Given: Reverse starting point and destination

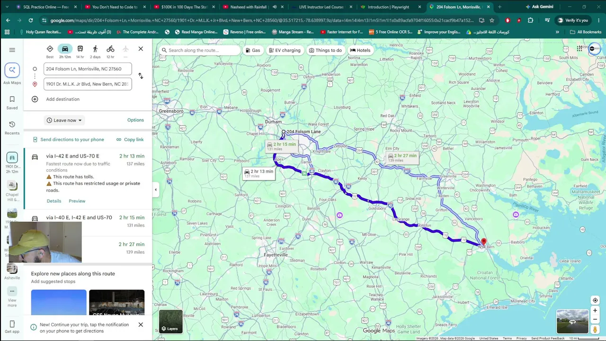Looking at the screenshot, I should [x=141, y=76].
